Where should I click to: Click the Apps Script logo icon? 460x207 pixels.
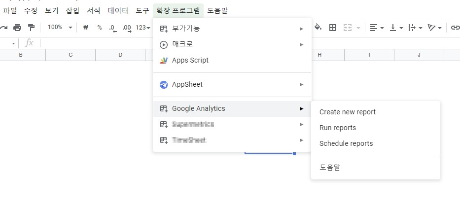[x=163, y=61]
